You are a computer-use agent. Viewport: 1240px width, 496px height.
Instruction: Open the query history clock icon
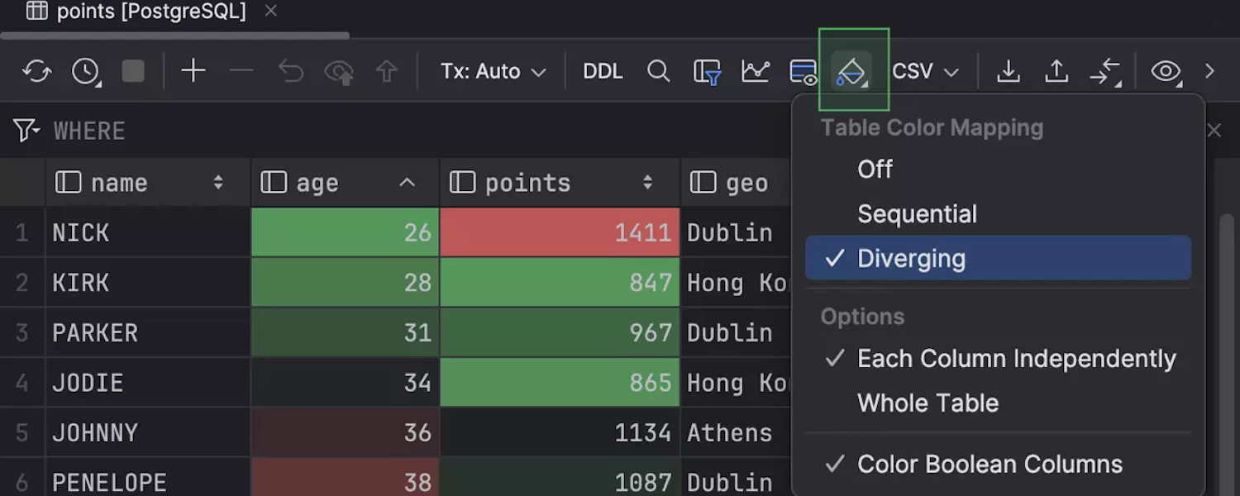pyautogui.click(x=86, y=71)
